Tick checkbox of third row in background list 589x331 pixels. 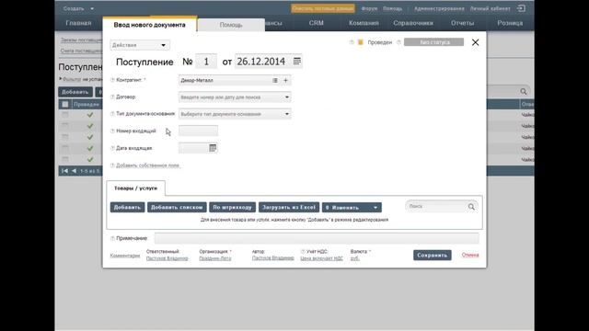click(65, 137)
